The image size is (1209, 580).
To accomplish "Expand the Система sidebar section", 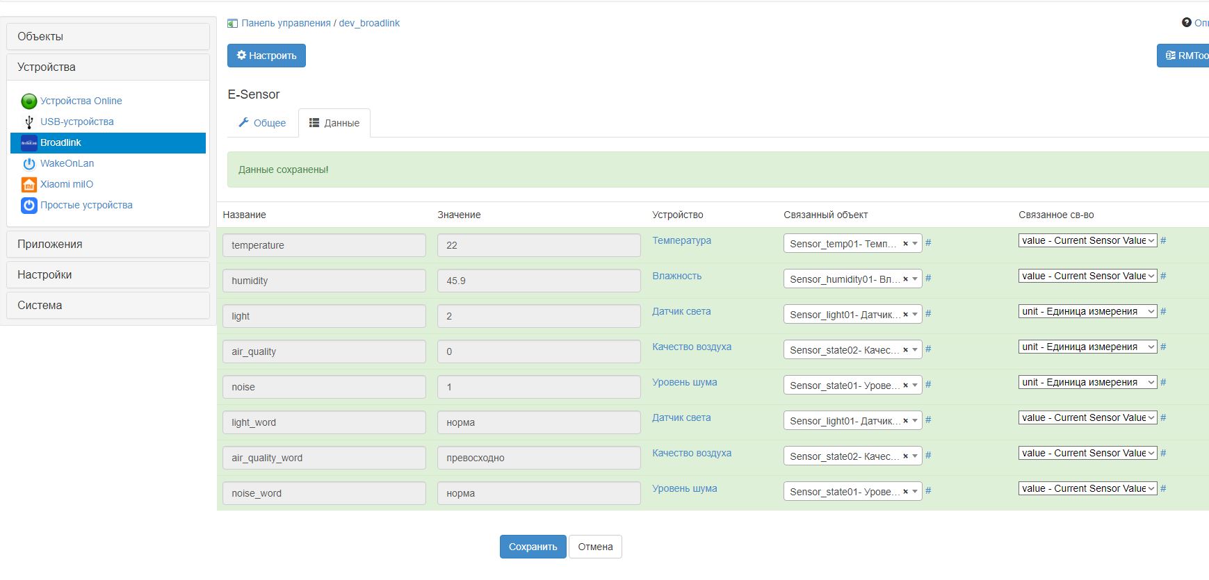I will tap(108, 306).
